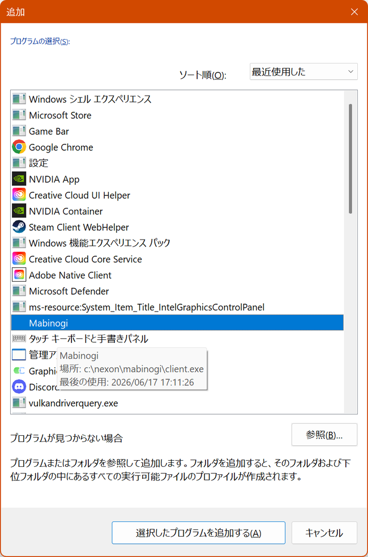Select Microsoft Store entry text

[x=61, y=115]
